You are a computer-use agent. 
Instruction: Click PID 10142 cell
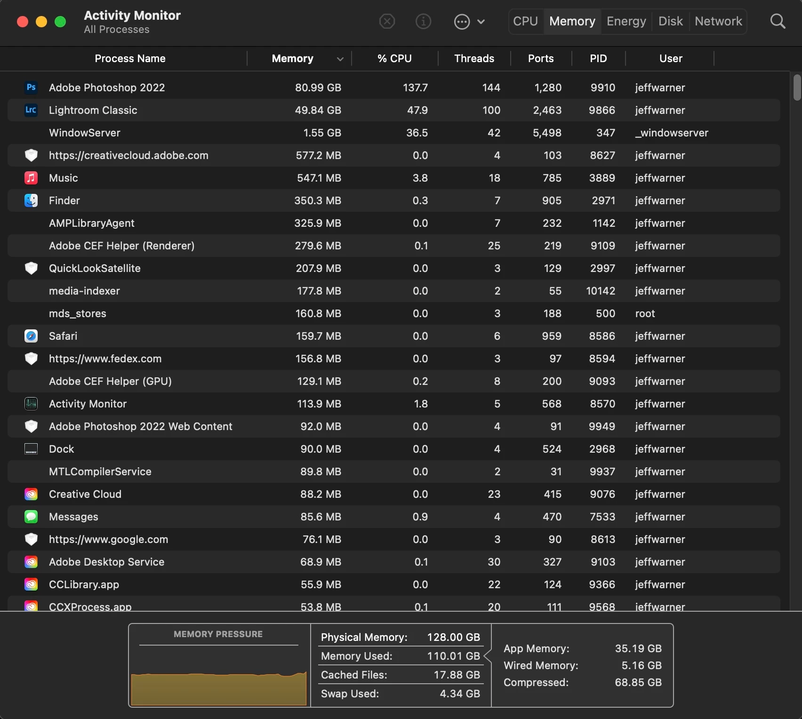[x=601, y=291]
